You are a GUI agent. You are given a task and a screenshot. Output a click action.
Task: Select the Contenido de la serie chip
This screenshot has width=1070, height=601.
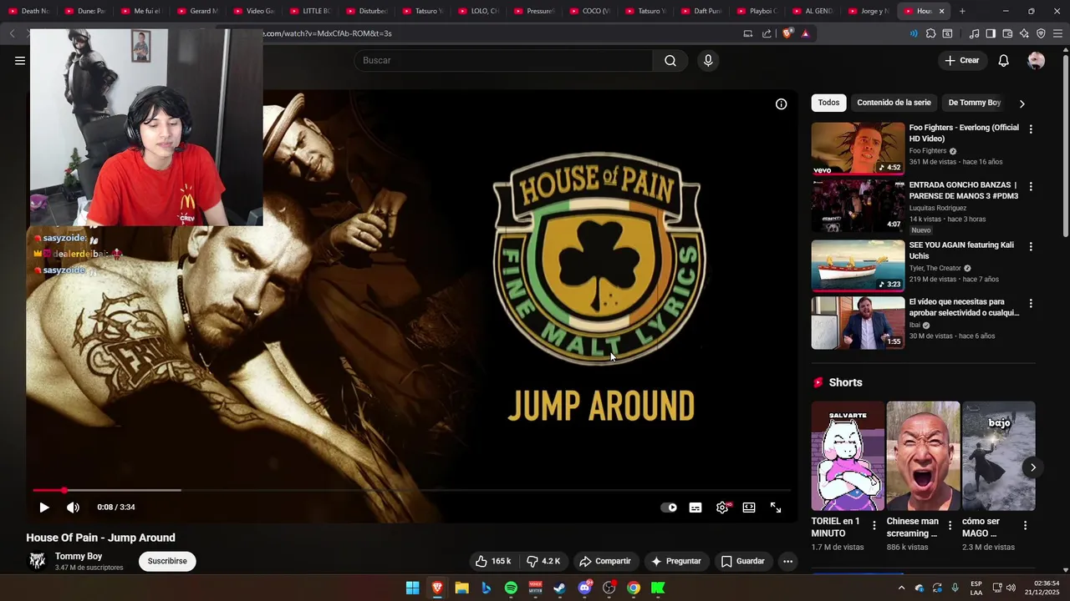pos(894,103)
